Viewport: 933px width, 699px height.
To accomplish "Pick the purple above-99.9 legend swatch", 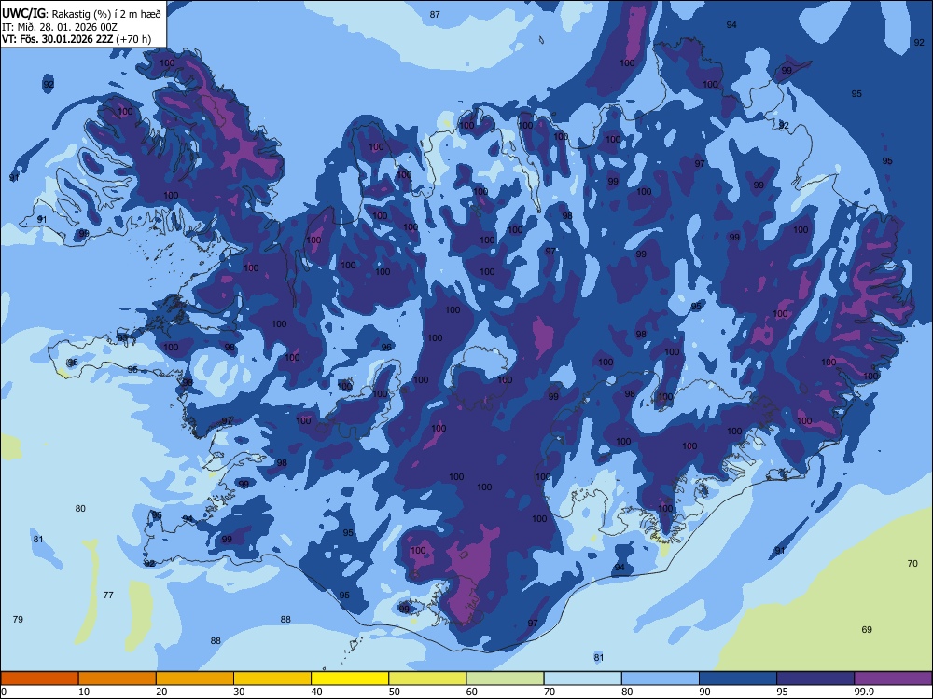I will 893,678.
